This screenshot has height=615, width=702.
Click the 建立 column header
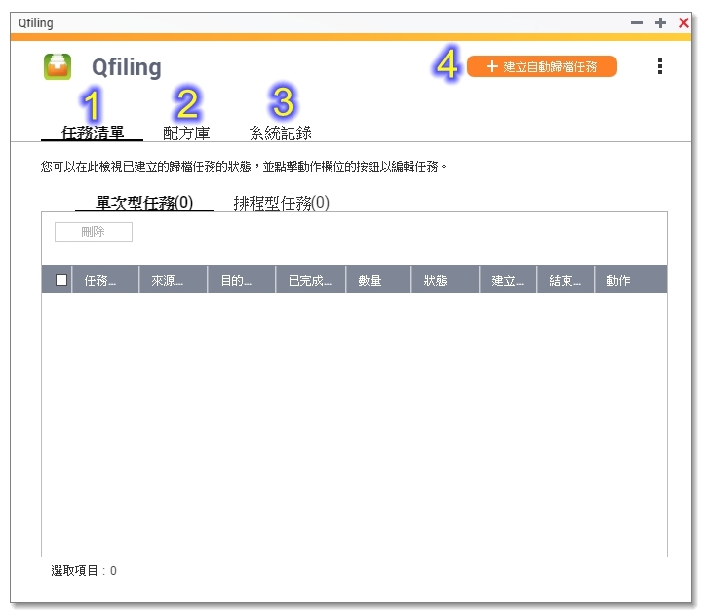point(508,280)
